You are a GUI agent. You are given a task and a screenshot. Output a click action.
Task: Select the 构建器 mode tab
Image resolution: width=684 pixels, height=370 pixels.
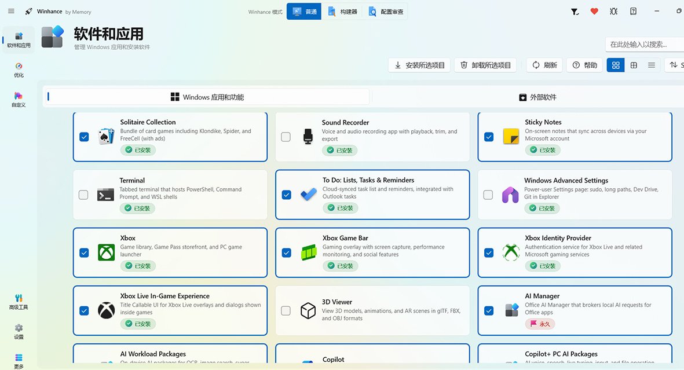[x=342, y=12]
